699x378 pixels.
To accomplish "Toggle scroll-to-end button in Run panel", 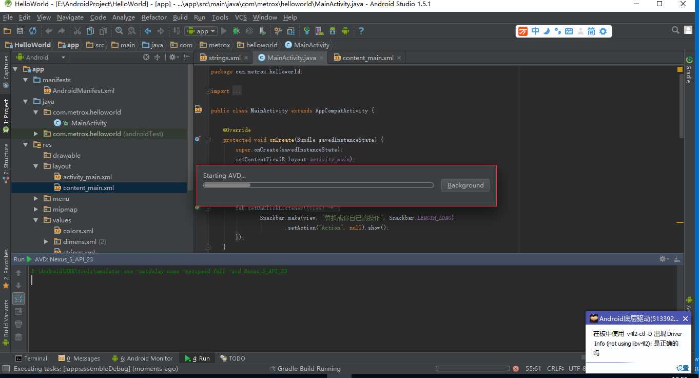I will click(18, 311).
